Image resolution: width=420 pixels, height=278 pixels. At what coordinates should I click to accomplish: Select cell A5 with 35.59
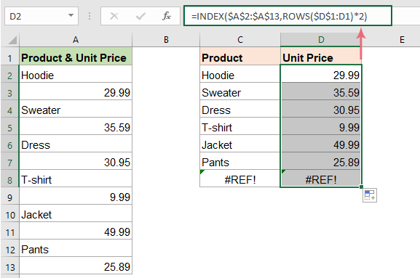point(76,127)
